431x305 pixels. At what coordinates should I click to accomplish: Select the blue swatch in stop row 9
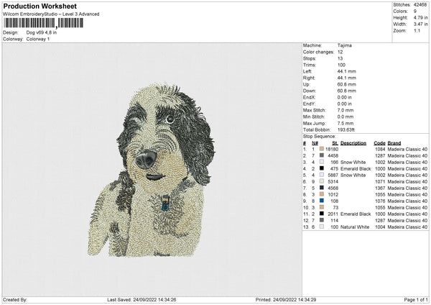(x=322, y=201)
